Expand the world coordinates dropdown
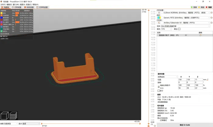 [167, 77]
